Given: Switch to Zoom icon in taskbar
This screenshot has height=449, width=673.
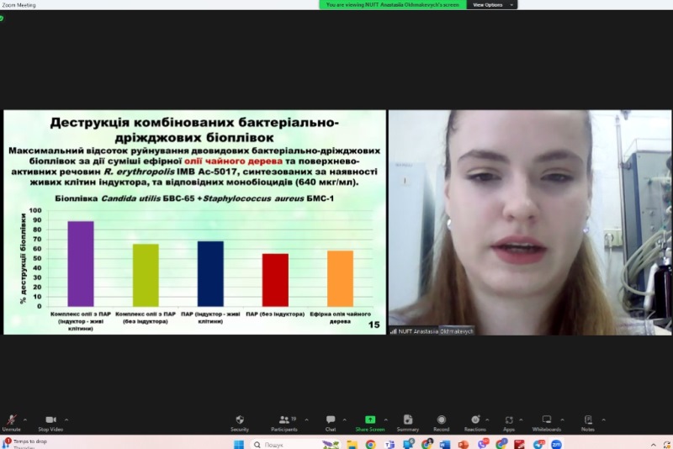Looking at the screenshot, I should point(556,444).
